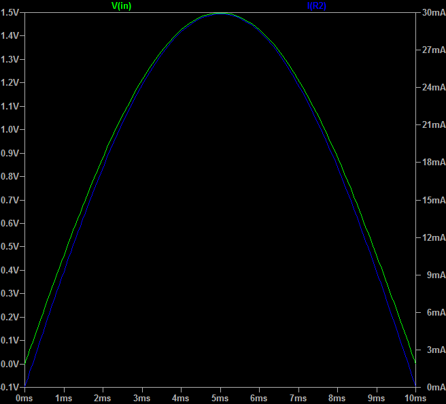Click the 0.5V voltage axis label

pyautogui.click(x=9, y=247)
